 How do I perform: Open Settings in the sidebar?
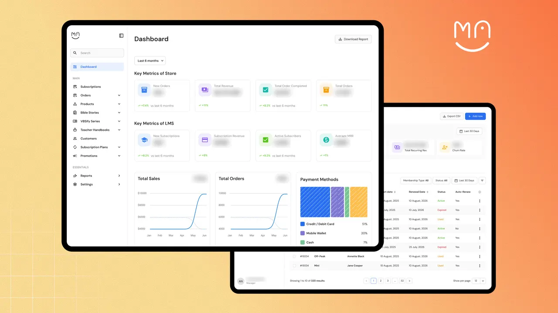tap(97, 184)
